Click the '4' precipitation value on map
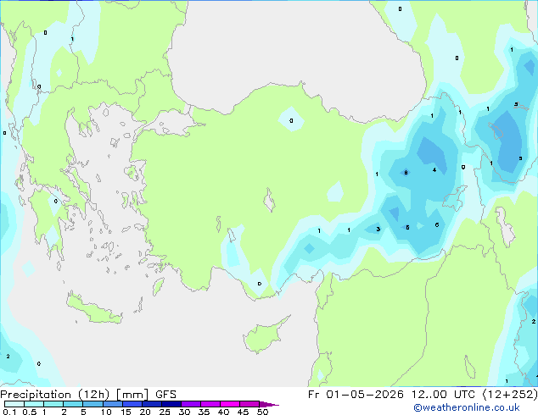Image resolution: width=538 pixels, height=415 pixels. 434,170
